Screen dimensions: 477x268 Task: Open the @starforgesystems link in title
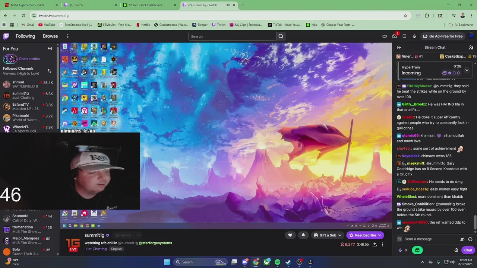(x=155, y=243)
